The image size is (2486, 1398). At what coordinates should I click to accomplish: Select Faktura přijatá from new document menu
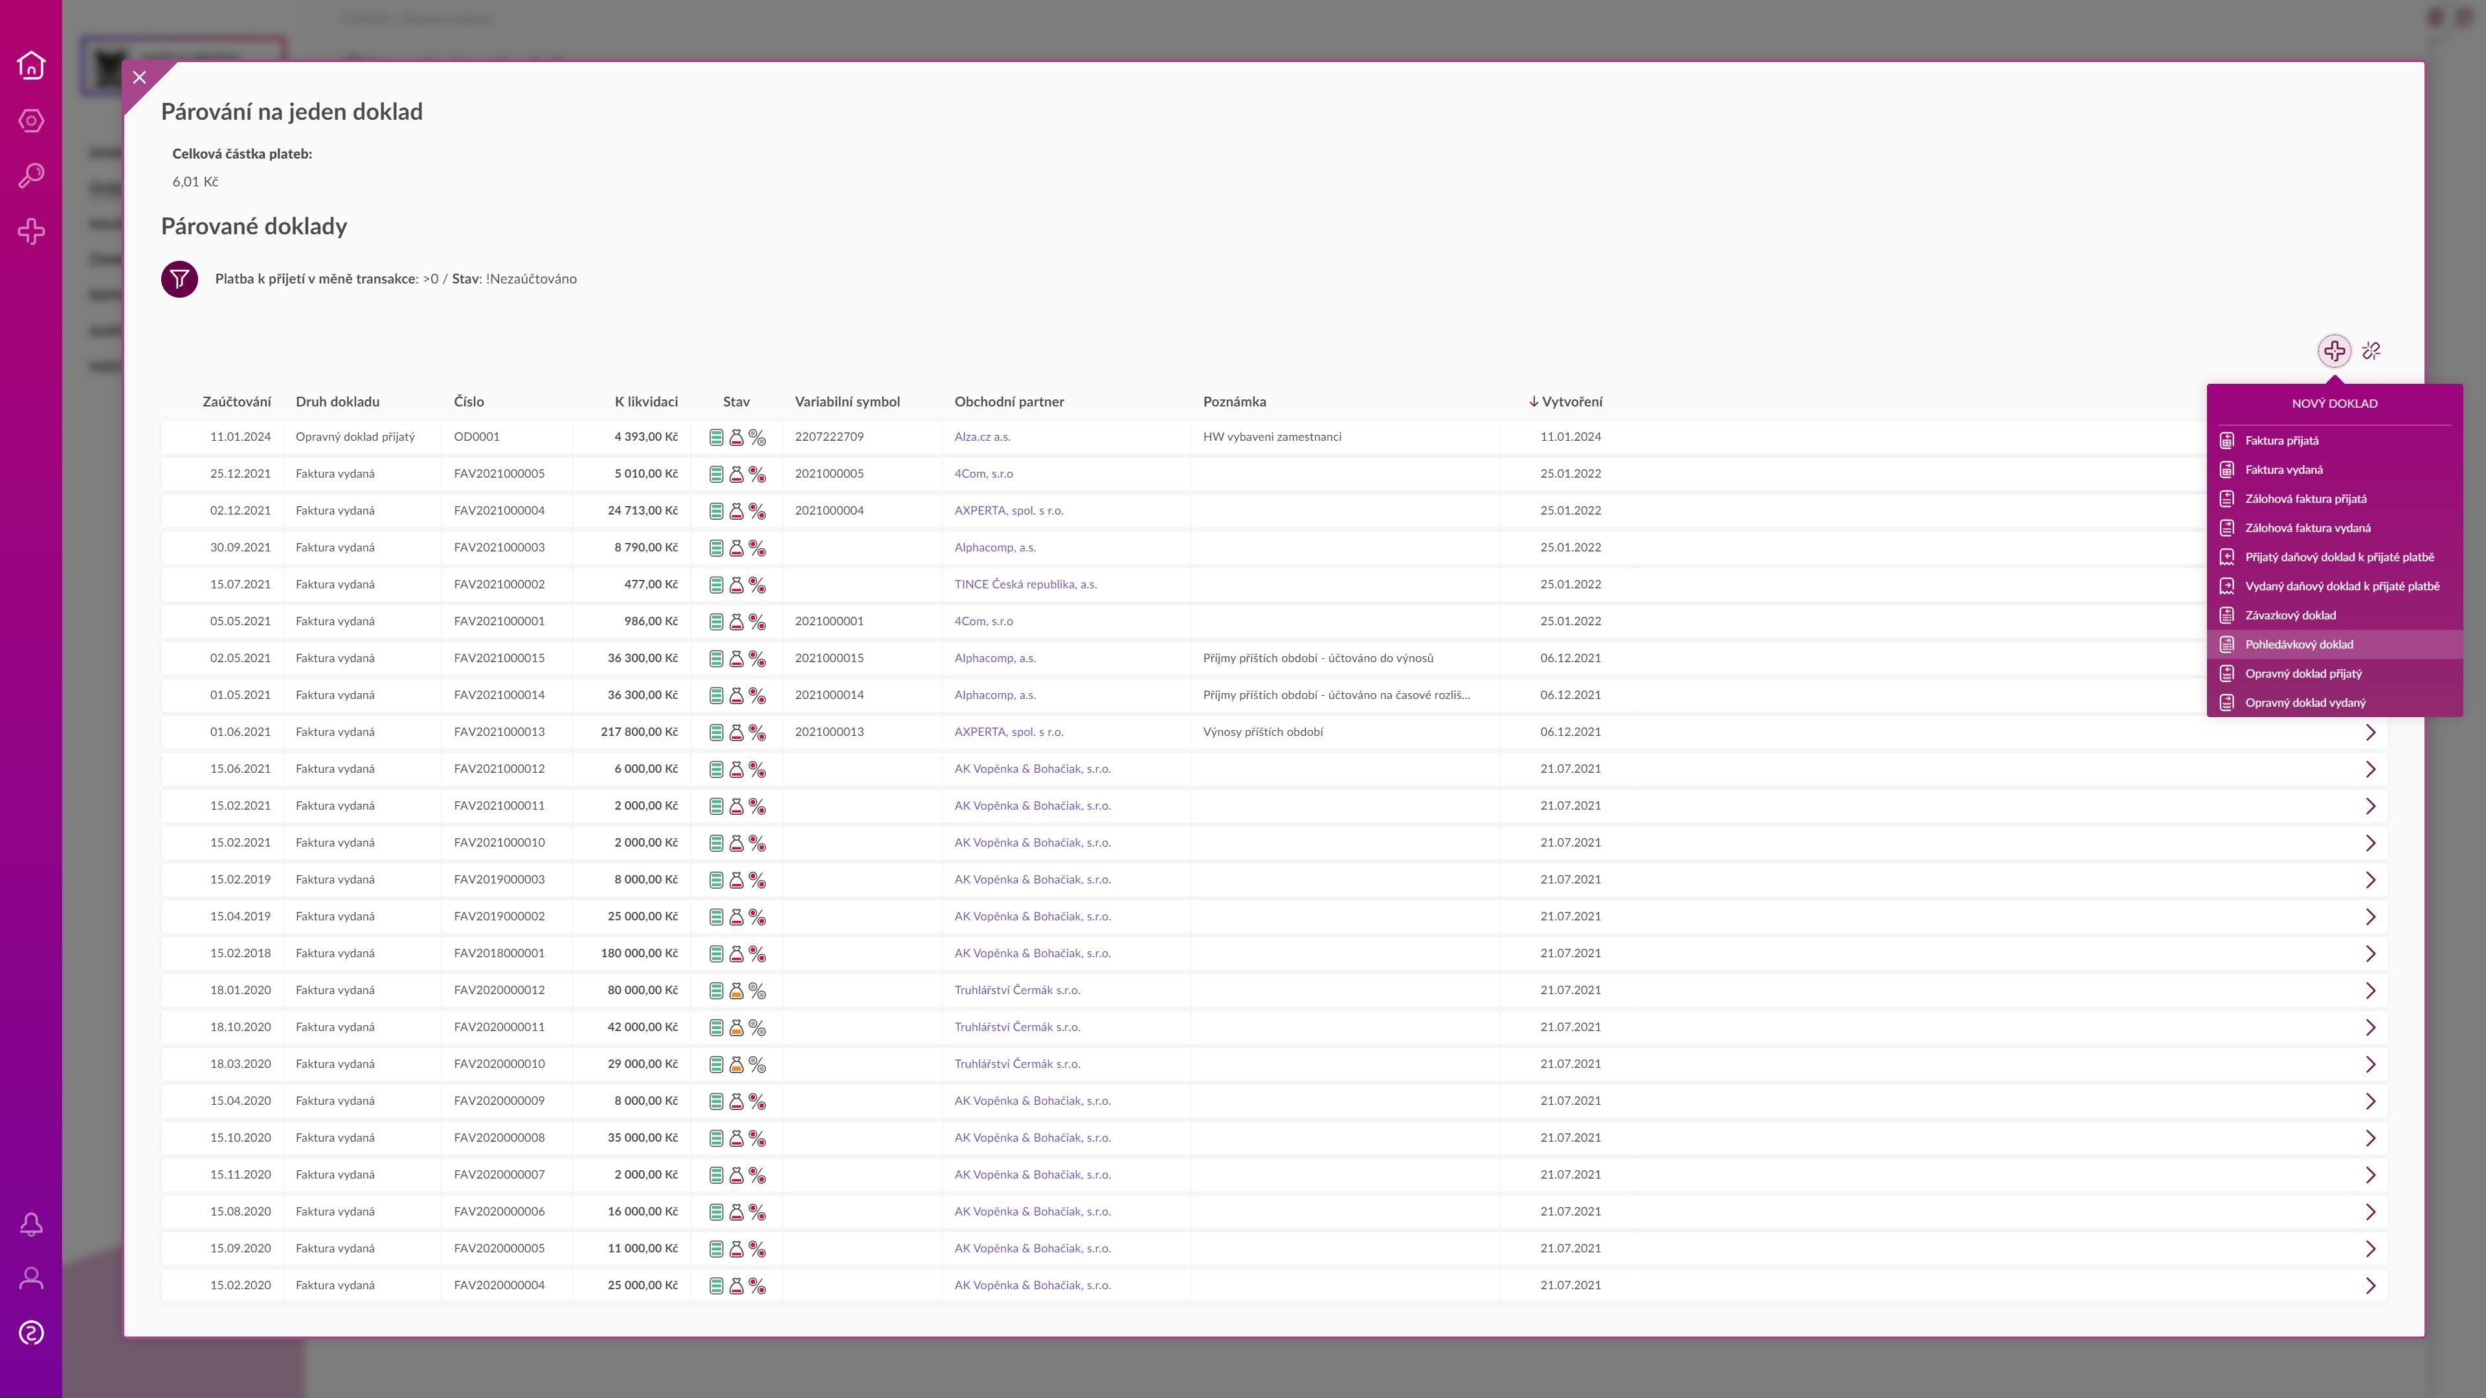[x=2335, y=441]
